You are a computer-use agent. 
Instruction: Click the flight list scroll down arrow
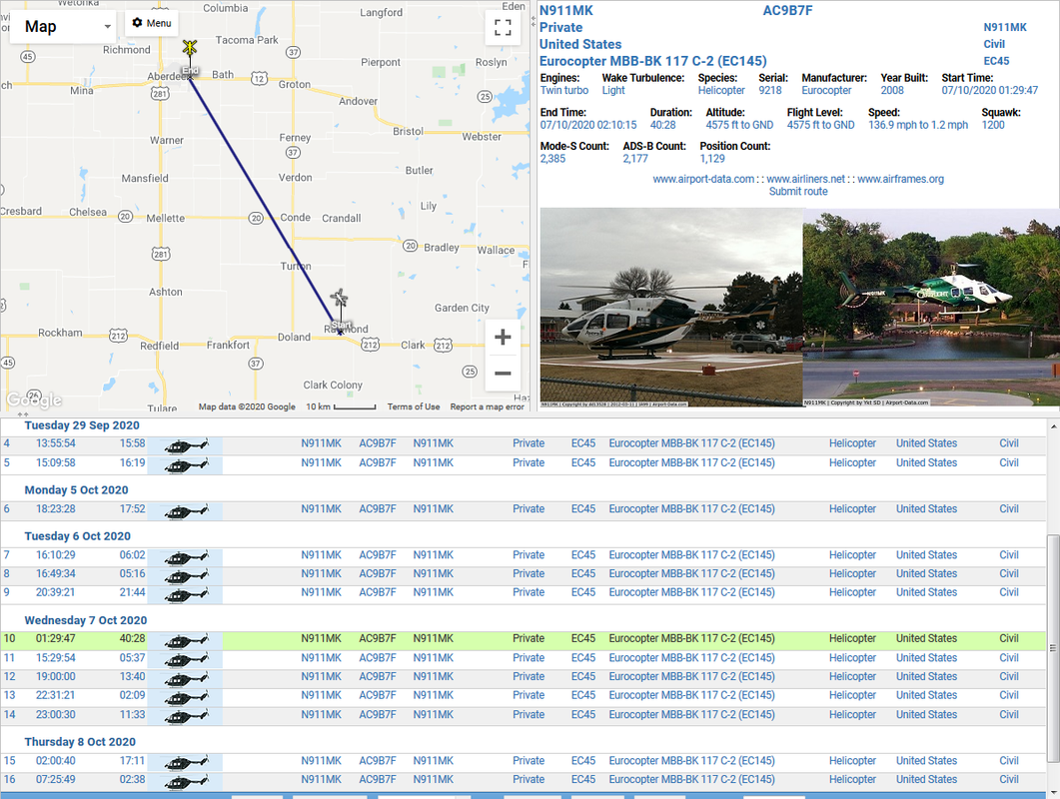(1053, 792)
